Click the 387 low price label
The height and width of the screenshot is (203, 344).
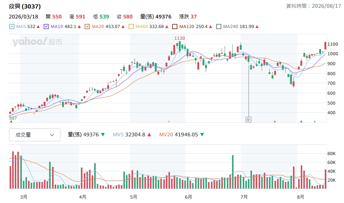pyautogui.click(x=13, y=118)
